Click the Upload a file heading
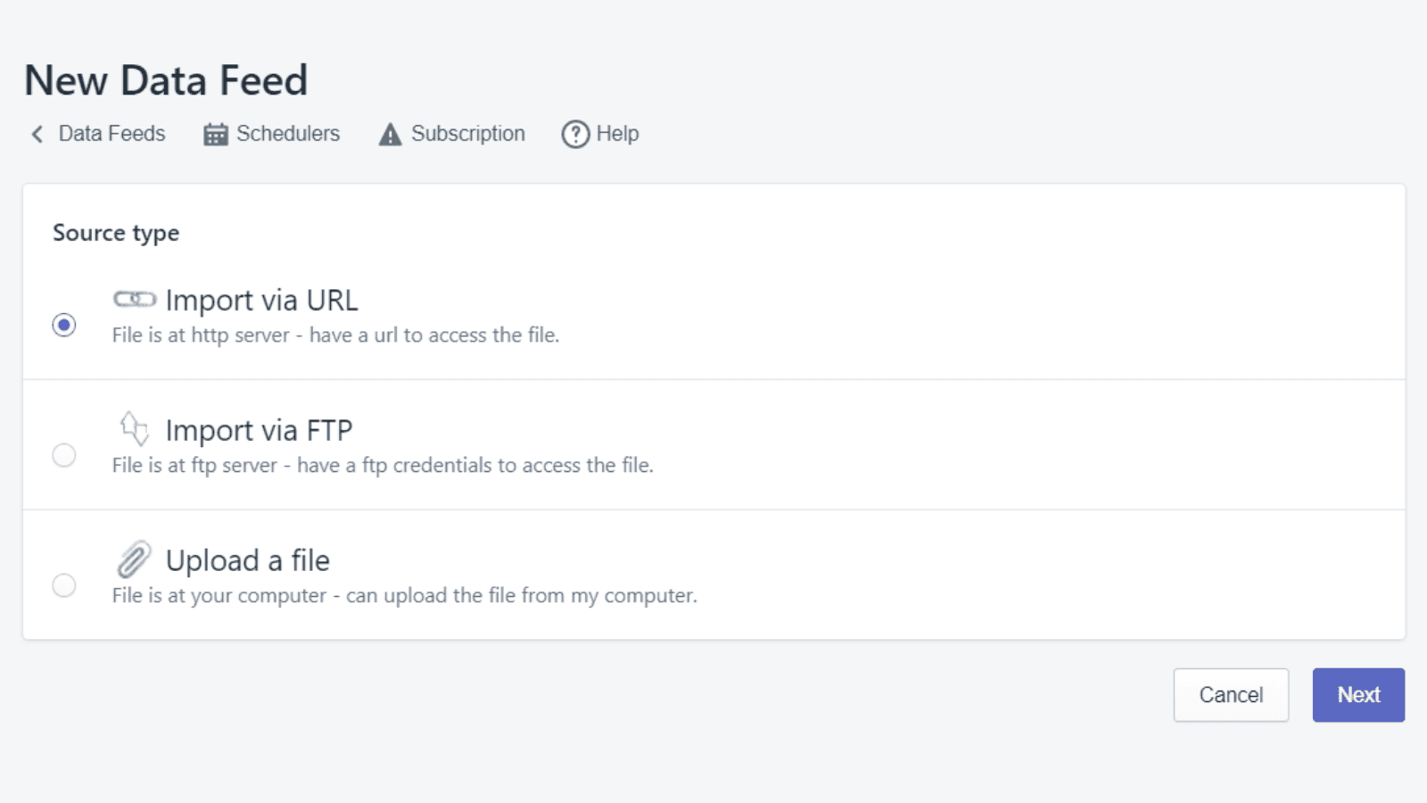The image size is (1427, 803). (247, 561)
